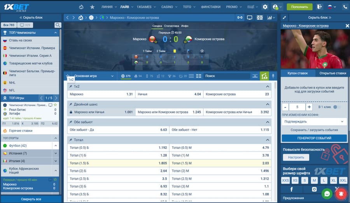This screenshot has height=203, width=350.
Task: Open settings gear in the top bar
Action: [265, 7]
